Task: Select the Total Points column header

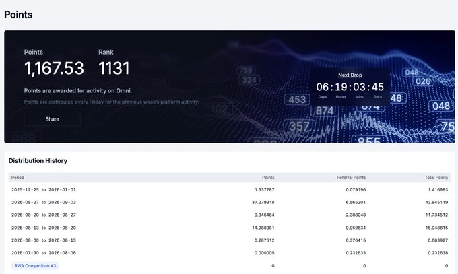Action: pos(436,178)
